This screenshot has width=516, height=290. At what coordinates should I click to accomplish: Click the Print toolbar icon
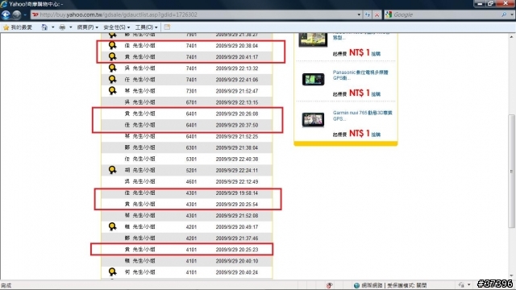62,27
